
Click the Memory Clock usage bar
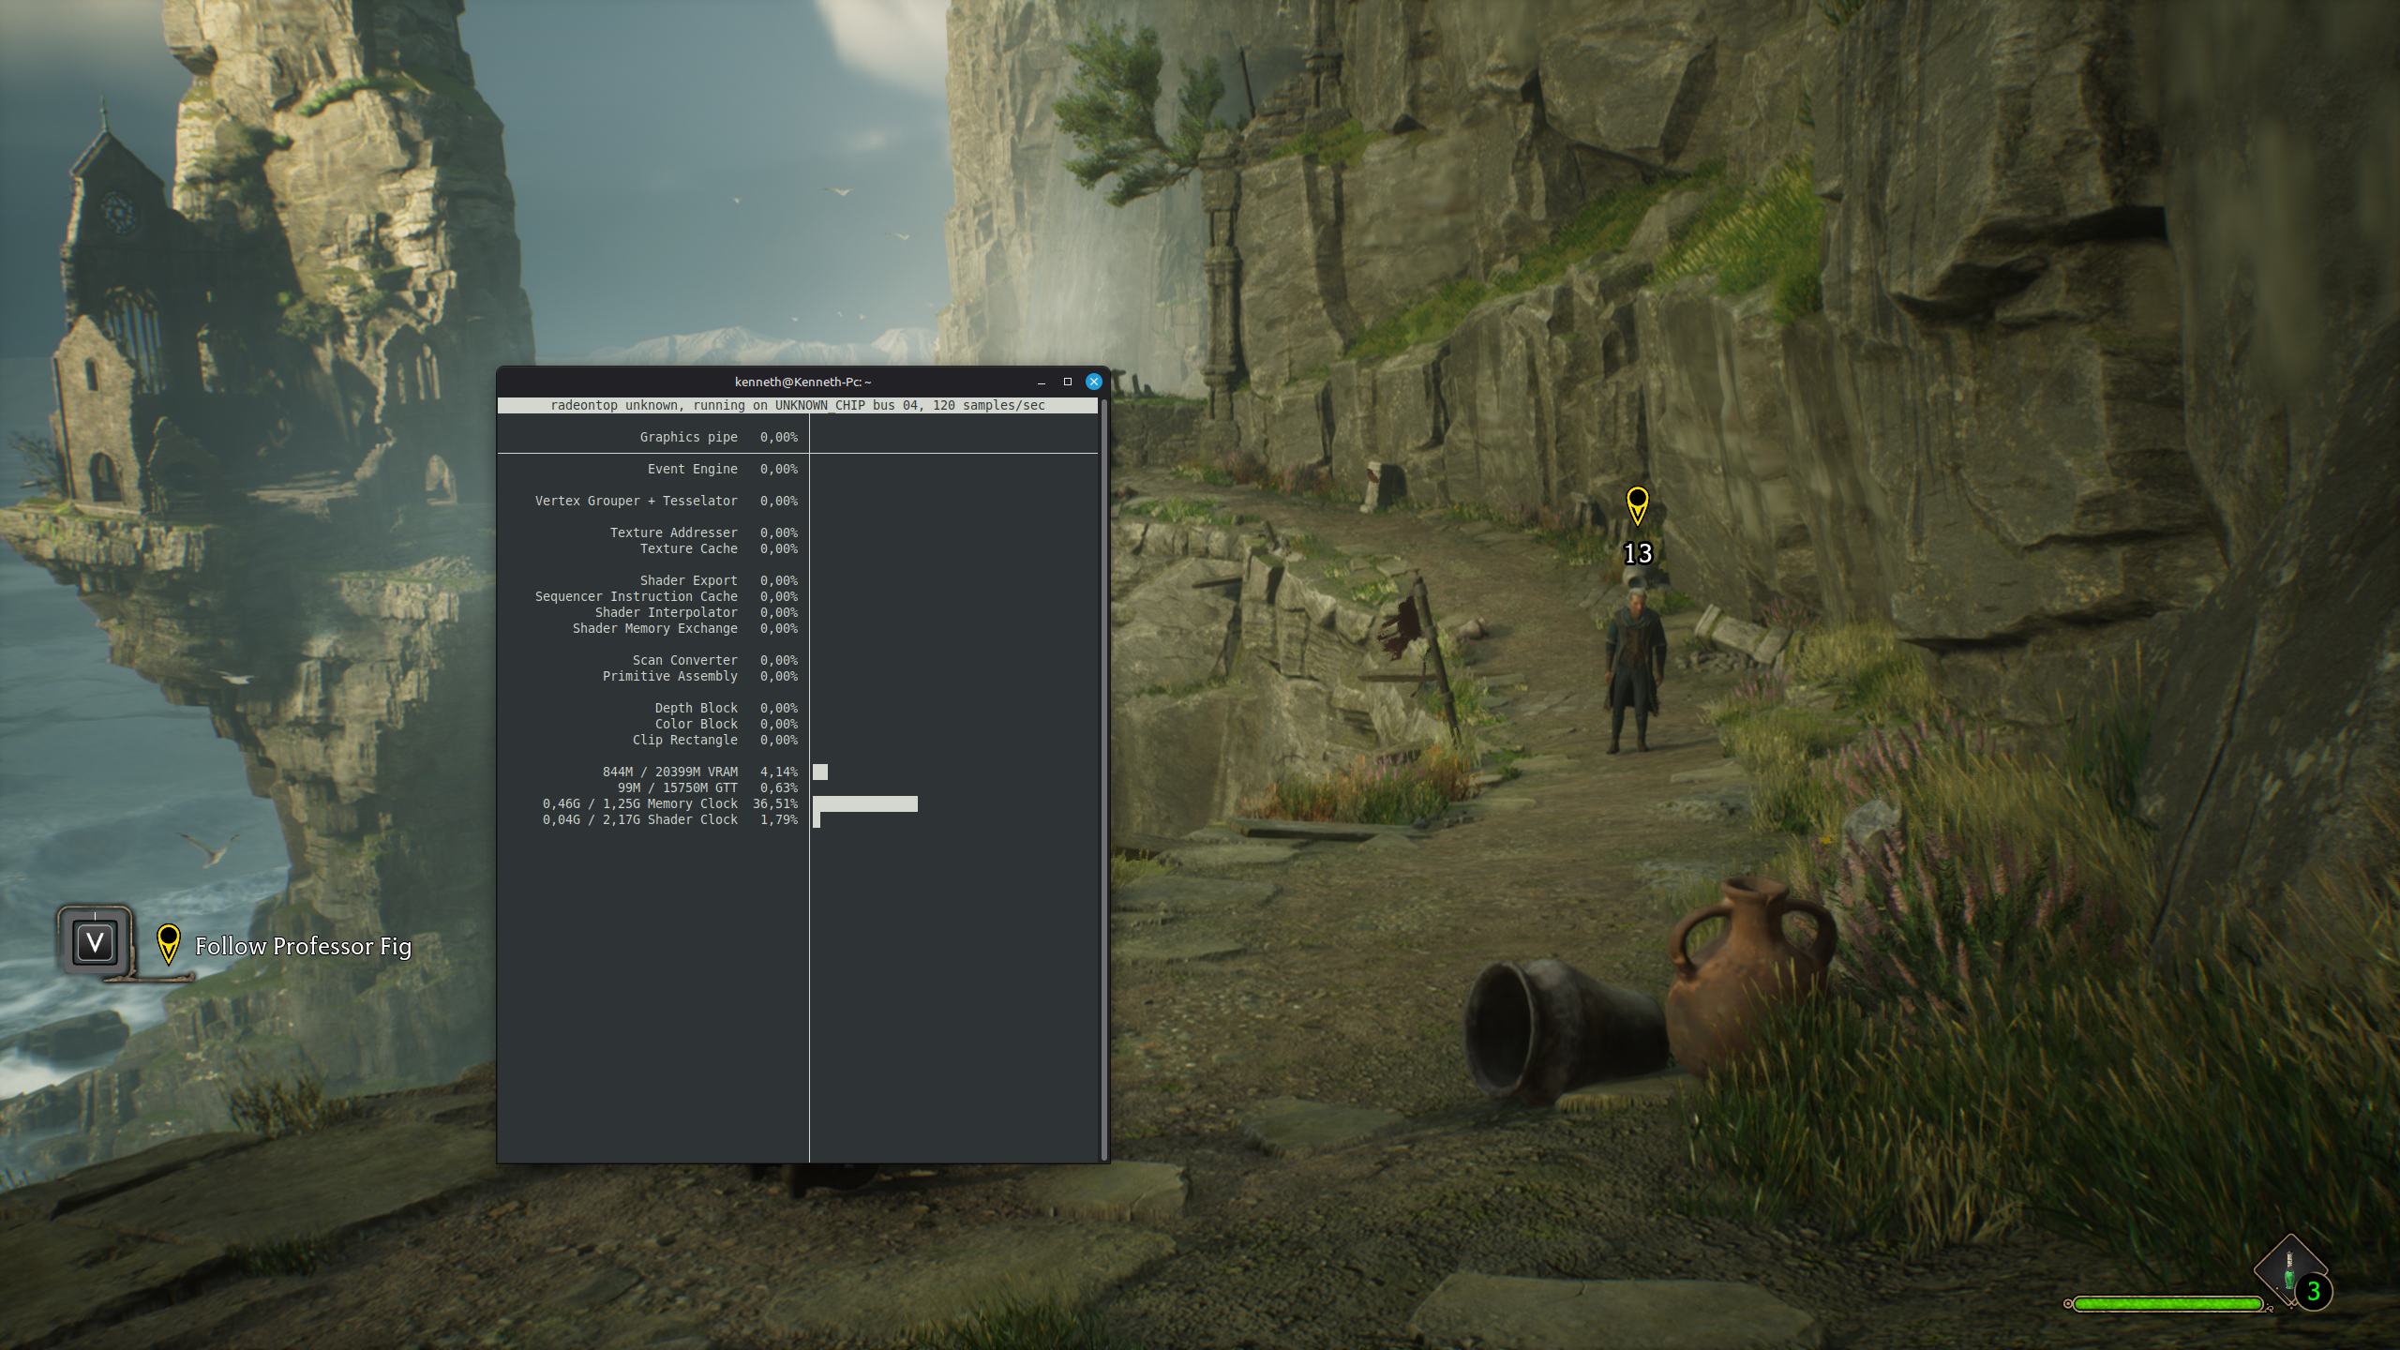pos(864,803)
